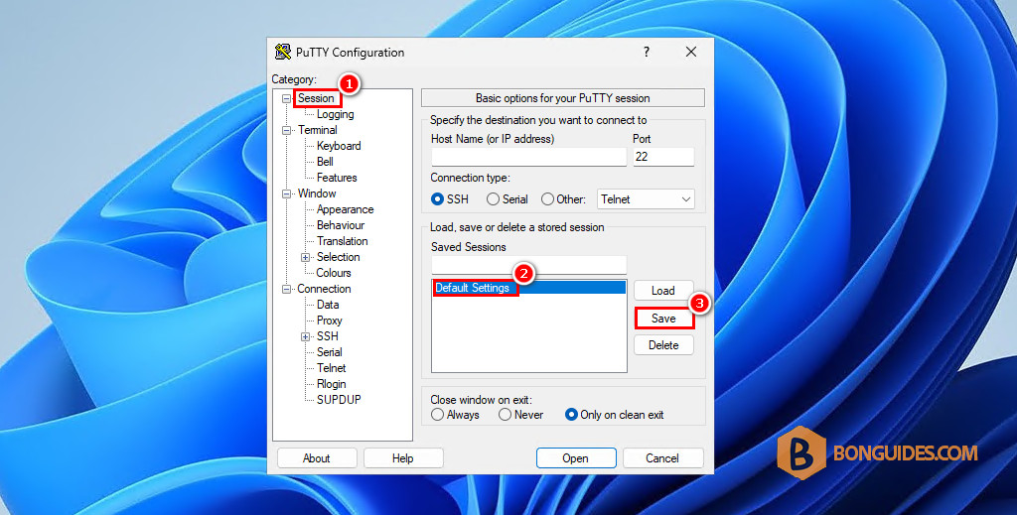The width and height of the screenshot is (1017, 515).
Task: Select the Other connection type radio
Action: (x=547, y=199)
